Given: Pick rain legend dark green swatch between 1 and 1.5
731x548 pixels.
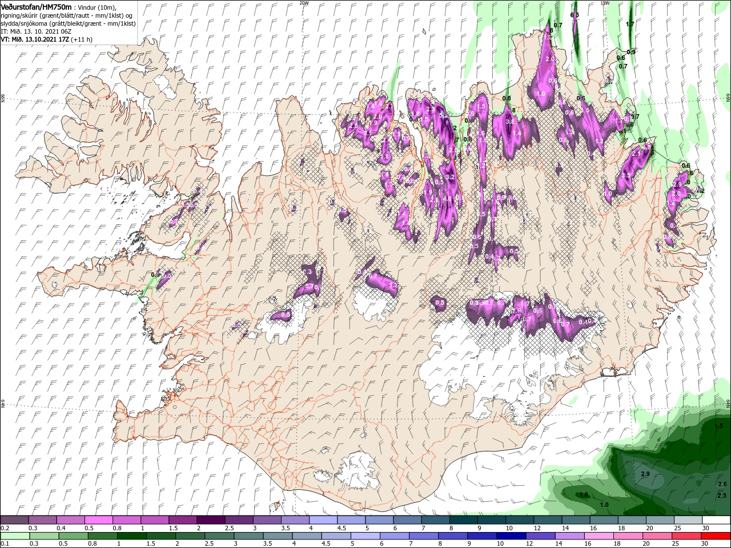Looking at the screenshot, I should point(132,536).
